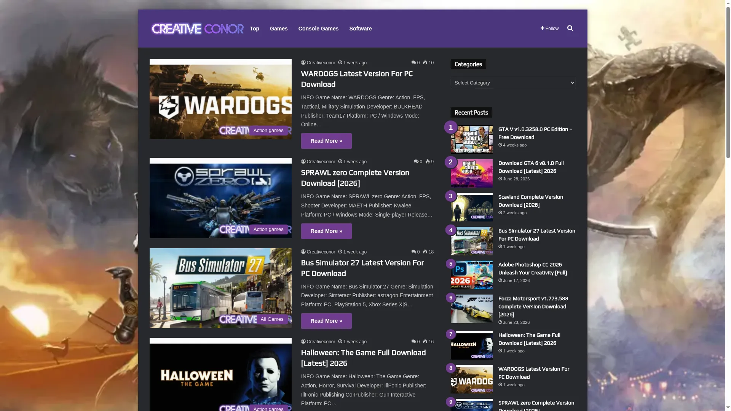Click comments count icon on Halloween post
Viewport: 731px width, 411px height.
point(415,342)
